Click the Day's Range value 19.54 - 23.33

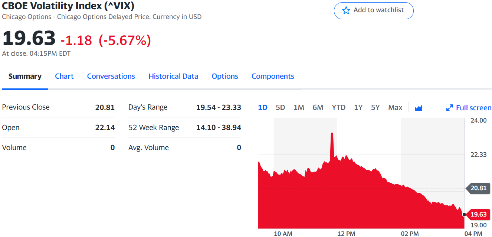[219, 107]
